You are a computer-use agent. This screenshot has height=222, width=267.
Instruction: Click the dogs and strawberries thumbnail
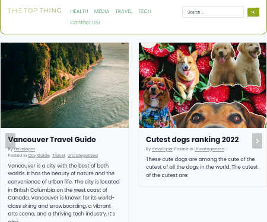[202, 85]
